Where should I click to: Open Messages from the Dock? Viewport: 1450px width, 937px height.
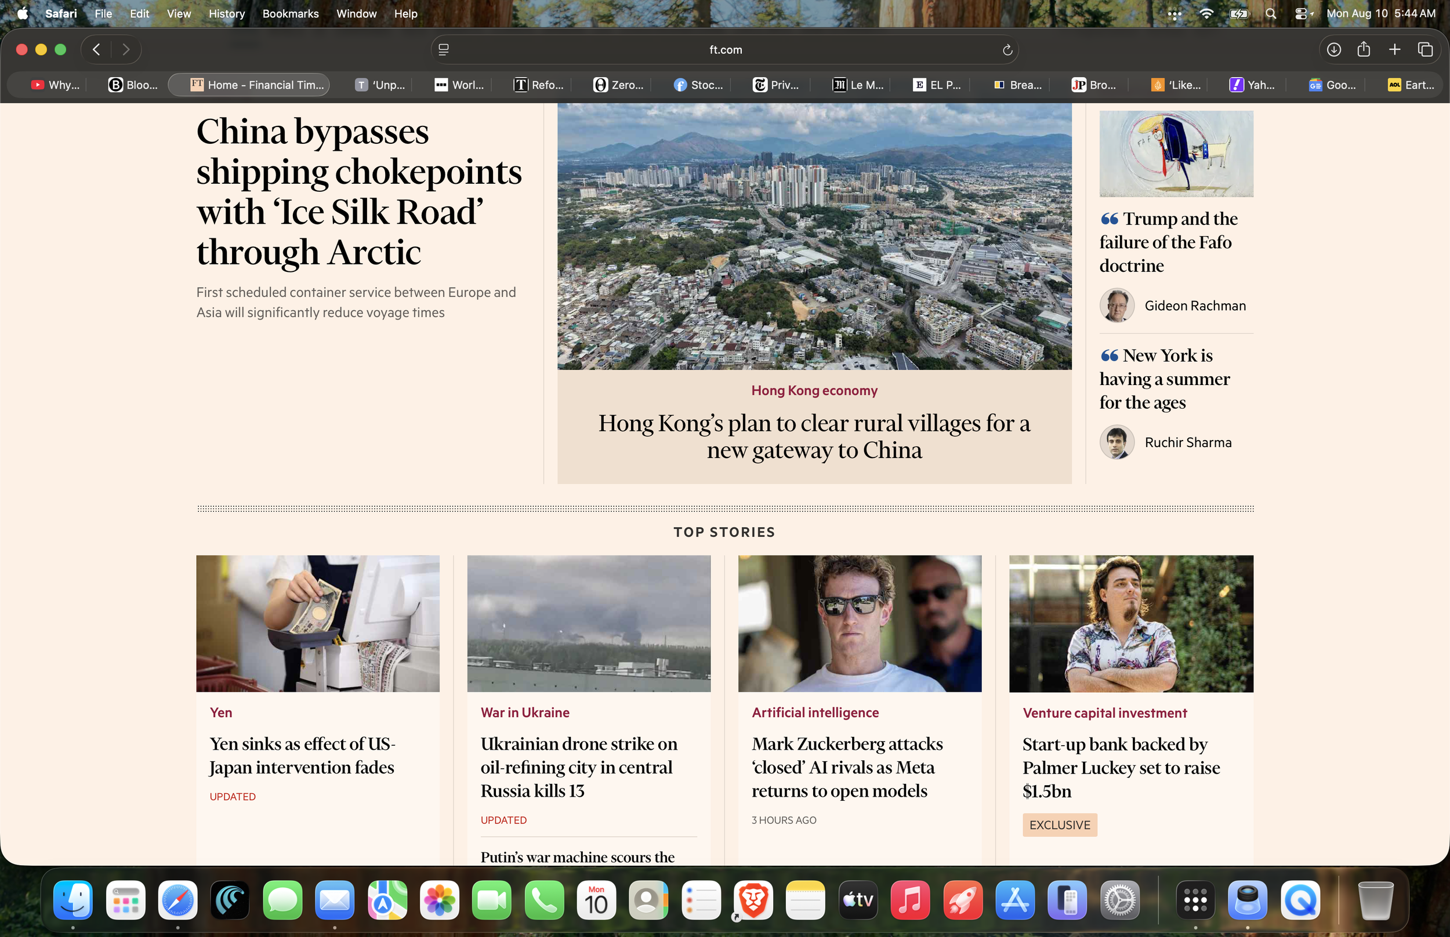point(282,899)
